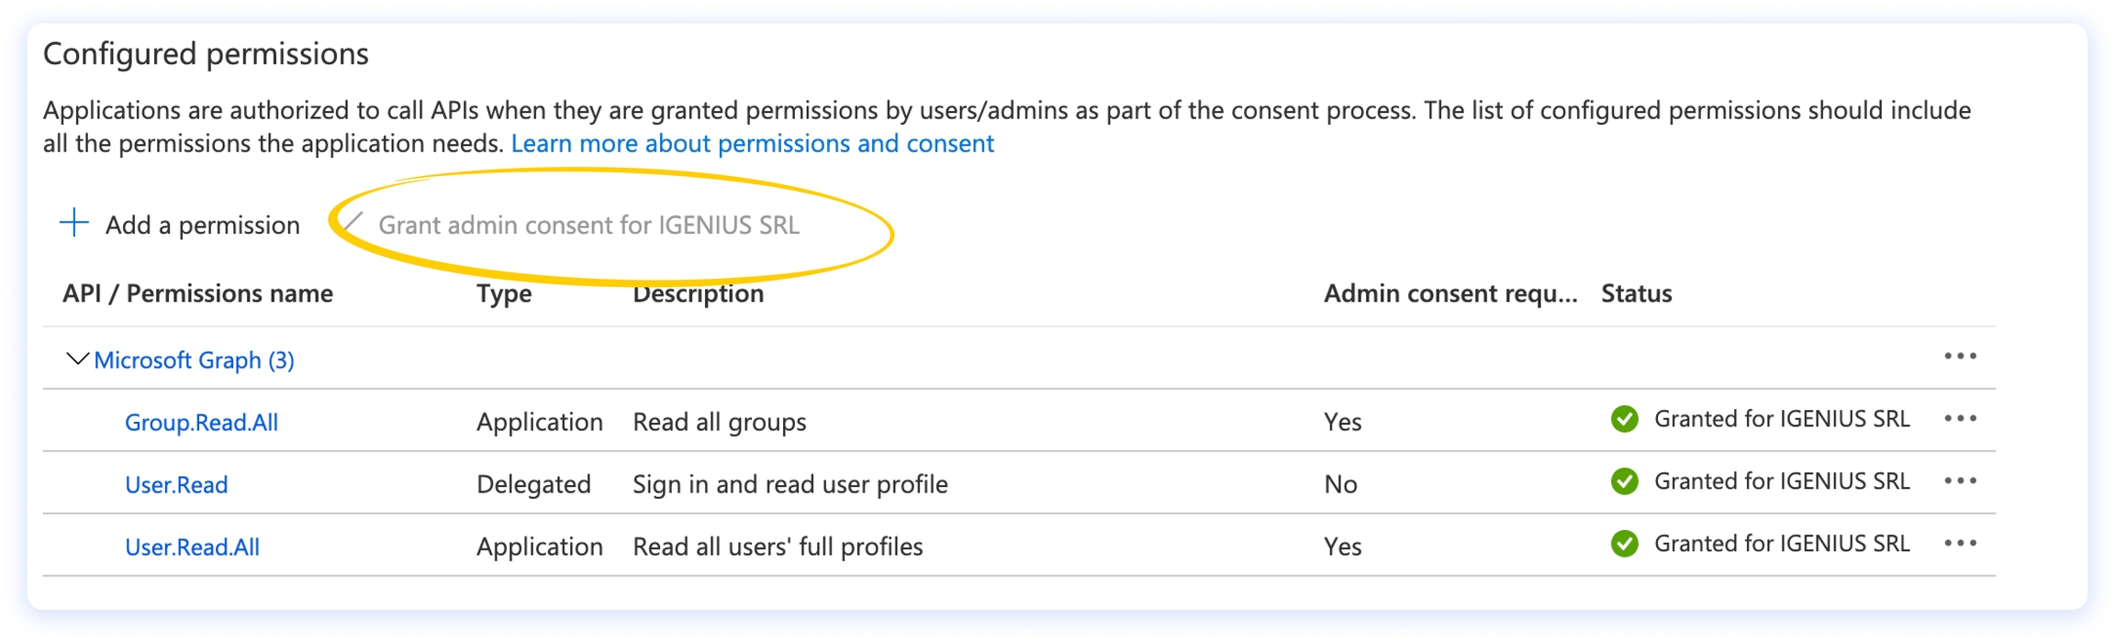2115x641 pixels.
Task: Click the 'Yes' consent value for Group.Read.All
Action: coord(1342,422)
